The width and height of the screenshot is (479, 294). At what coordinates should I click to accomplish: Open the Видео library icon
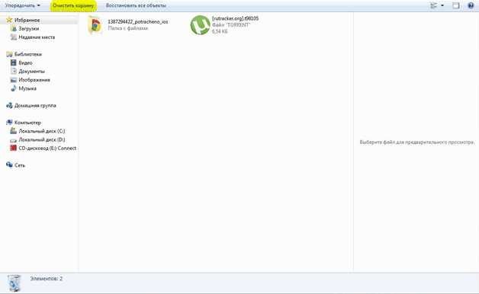click(x=14, y=62)
